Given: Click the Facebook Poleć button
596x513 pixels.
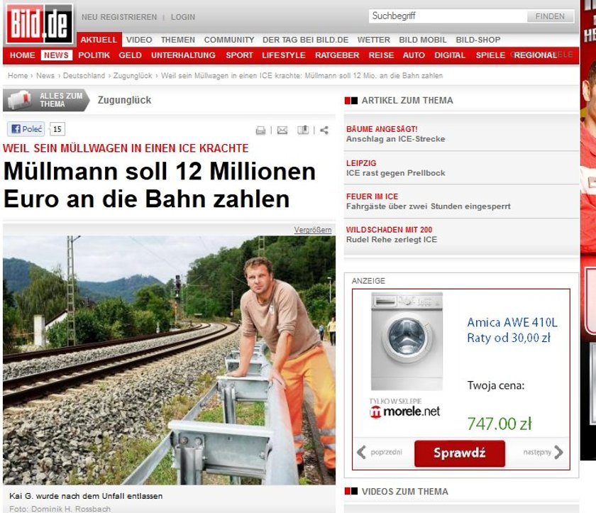Looking at the screenshot, I should (26, 129).
